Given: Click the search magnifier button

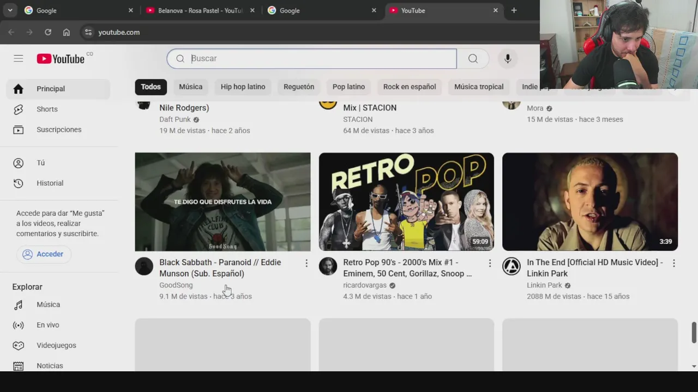Looking at the screenshot, I should point(473,59).
